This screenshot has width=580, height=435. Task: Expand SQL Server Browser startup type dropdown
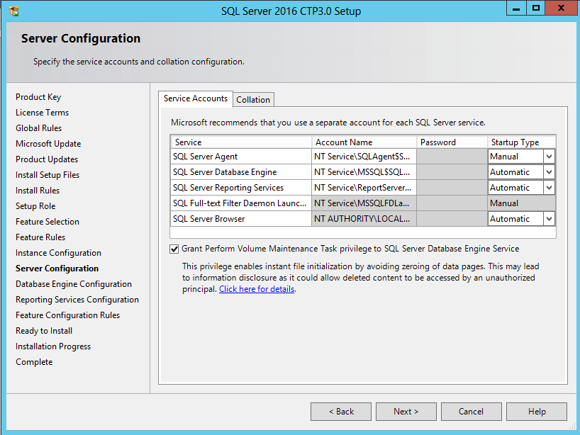[549, 219]
